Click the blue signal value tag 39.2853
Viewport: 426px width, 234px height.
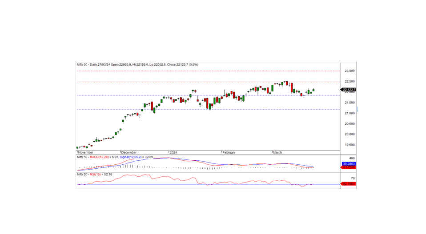349,164
